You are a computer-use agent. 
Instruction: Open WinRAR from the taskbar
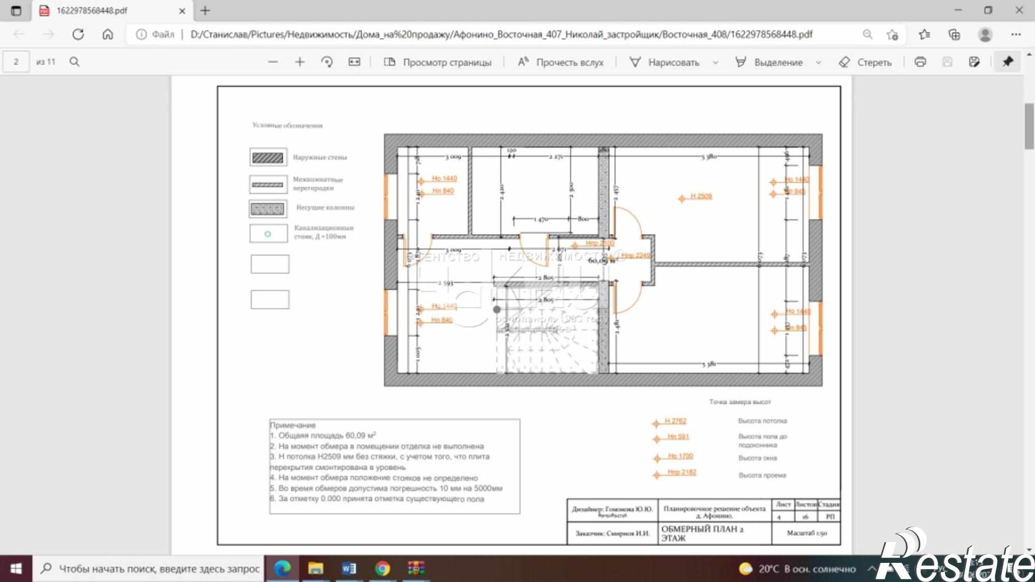(x=416, y=569)
